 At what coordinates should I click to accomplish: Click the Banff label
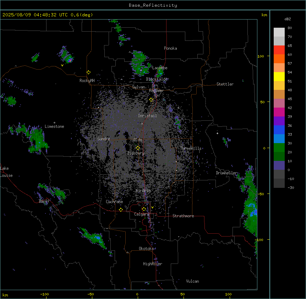point(44,201)
